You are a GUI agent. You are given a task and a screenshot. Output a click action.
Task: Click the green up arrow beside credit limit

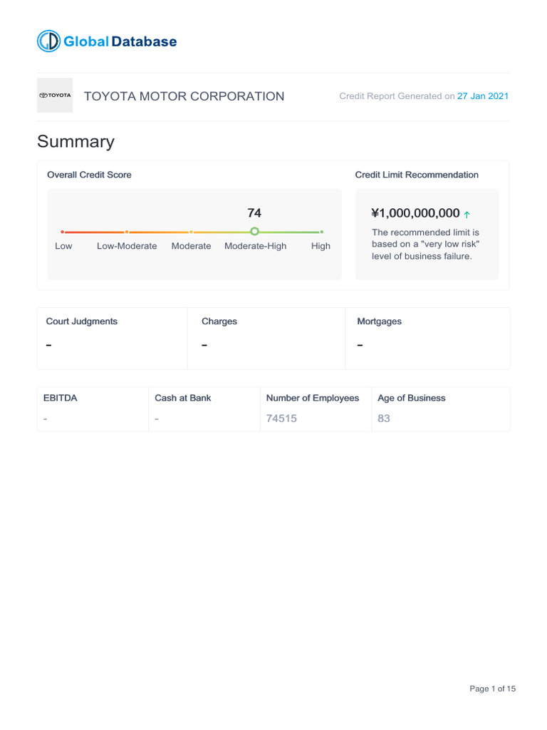pos(467,214)
